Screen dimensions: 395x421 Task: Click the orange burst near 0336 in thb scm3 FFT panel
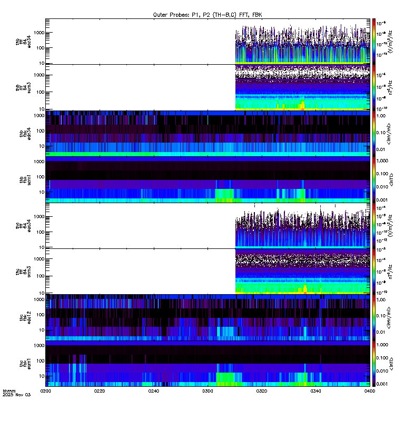click(x=302, y=105)
